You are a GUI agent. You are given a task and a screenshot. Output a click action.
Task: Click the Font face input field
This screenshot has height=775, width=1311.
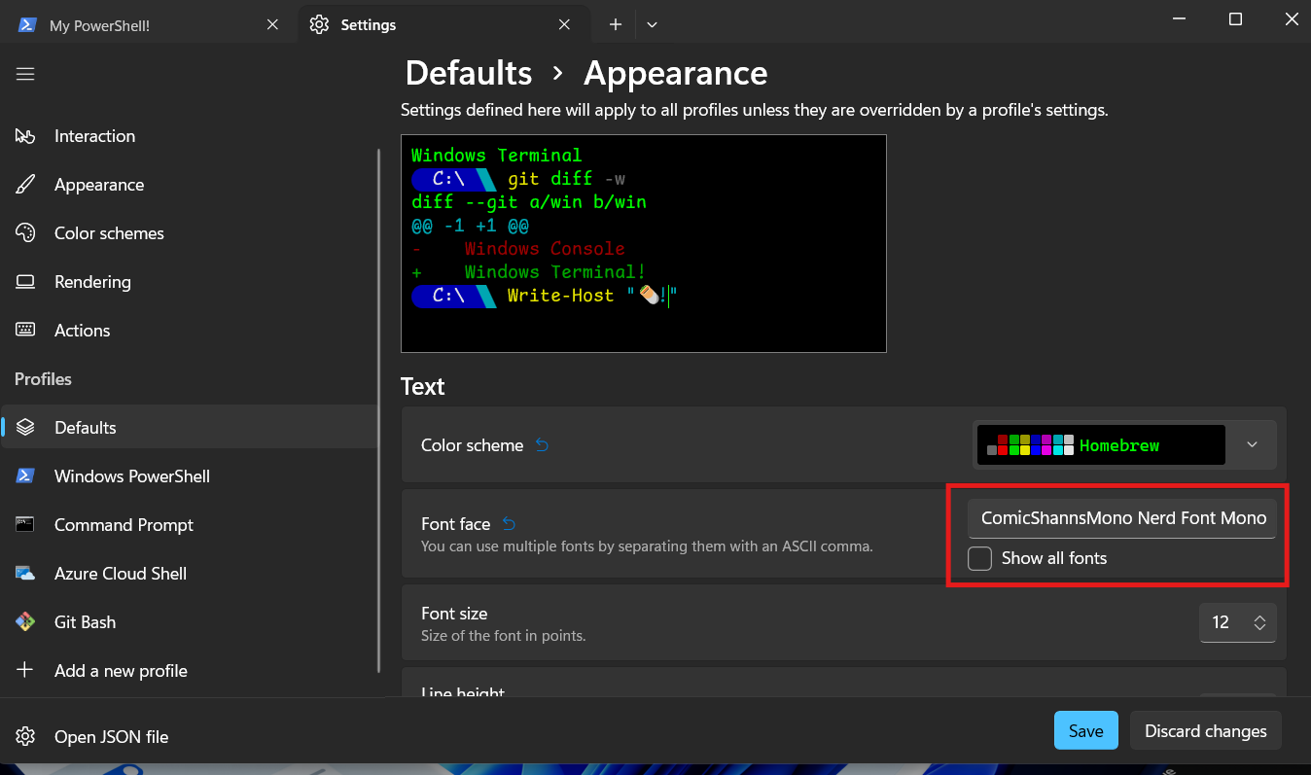point(1122,518)
